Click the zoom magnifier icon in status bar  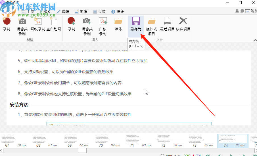[x=162, y=155]
